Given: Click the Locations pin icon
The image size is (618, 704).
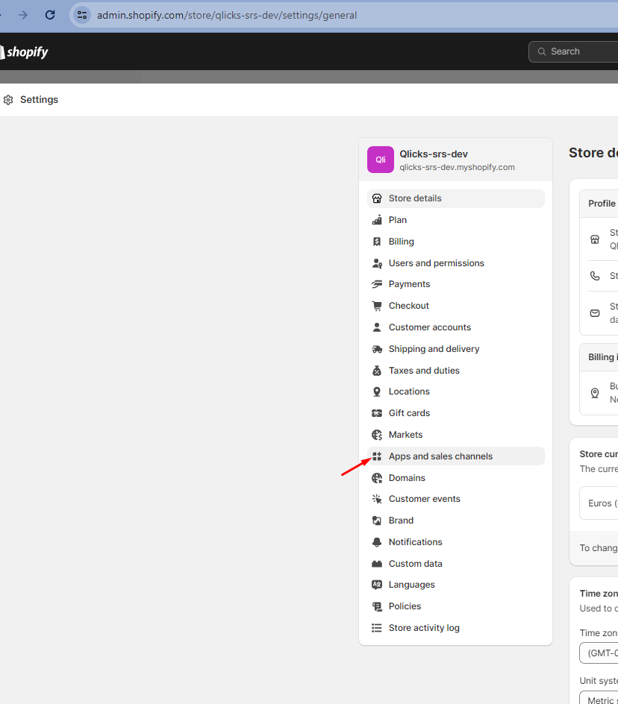Looking at the screenshot, I should click(x=377, y=392).
